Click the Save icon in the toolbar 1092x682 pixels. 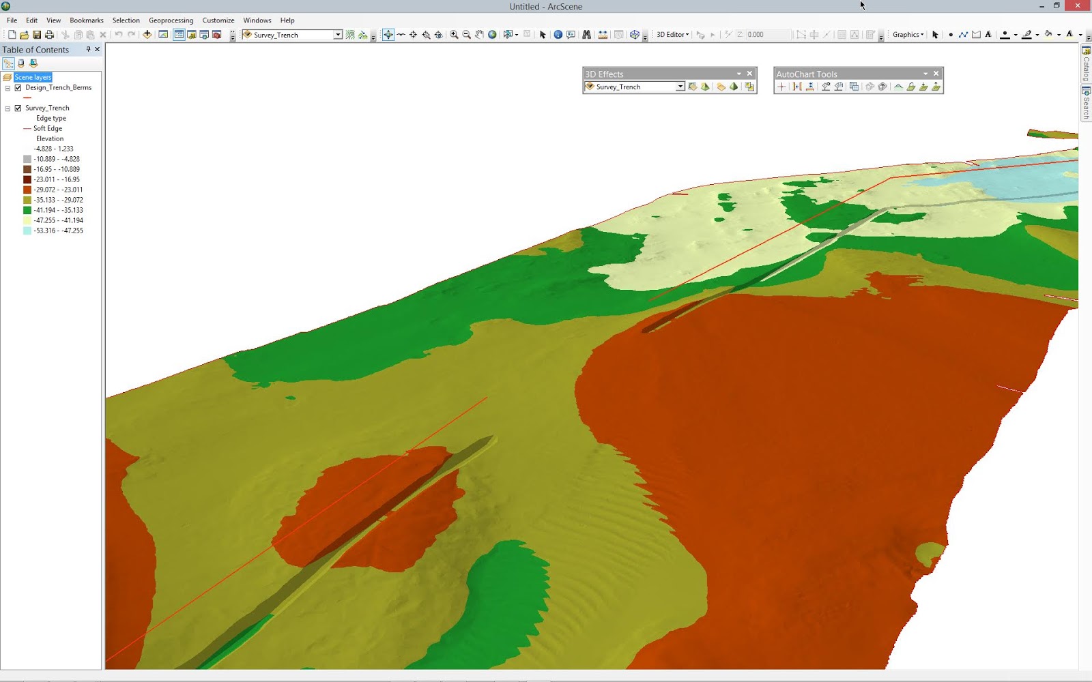[37, 35]
